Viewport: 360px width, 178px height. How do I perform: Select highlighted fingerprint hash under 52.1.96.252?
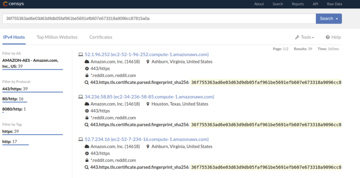pos(266,83)
